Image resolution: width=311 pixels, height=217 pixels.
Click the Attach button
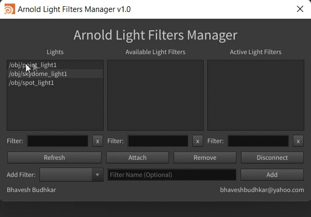point(137,158)
